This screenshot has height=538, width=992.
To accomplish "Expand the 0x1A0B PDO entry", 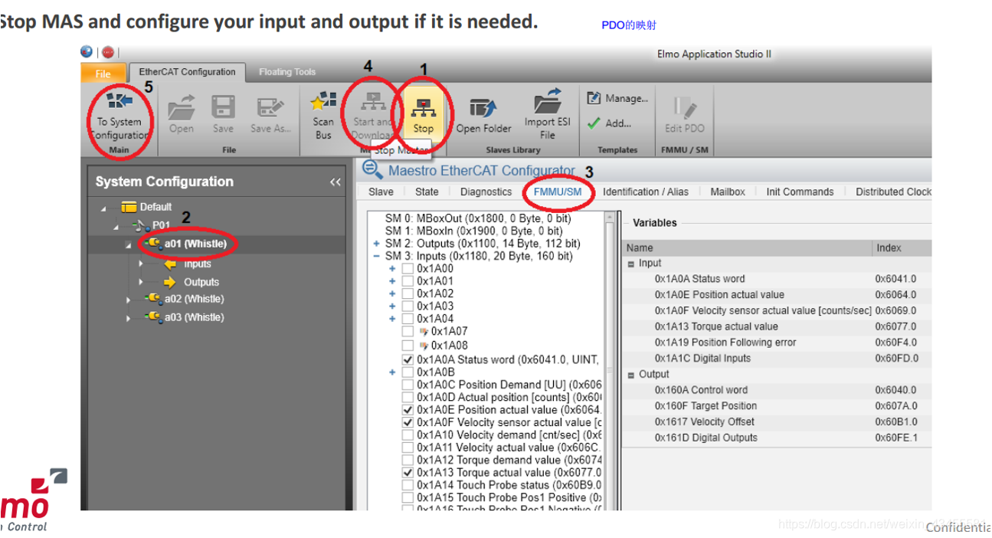I will (392, 372).
